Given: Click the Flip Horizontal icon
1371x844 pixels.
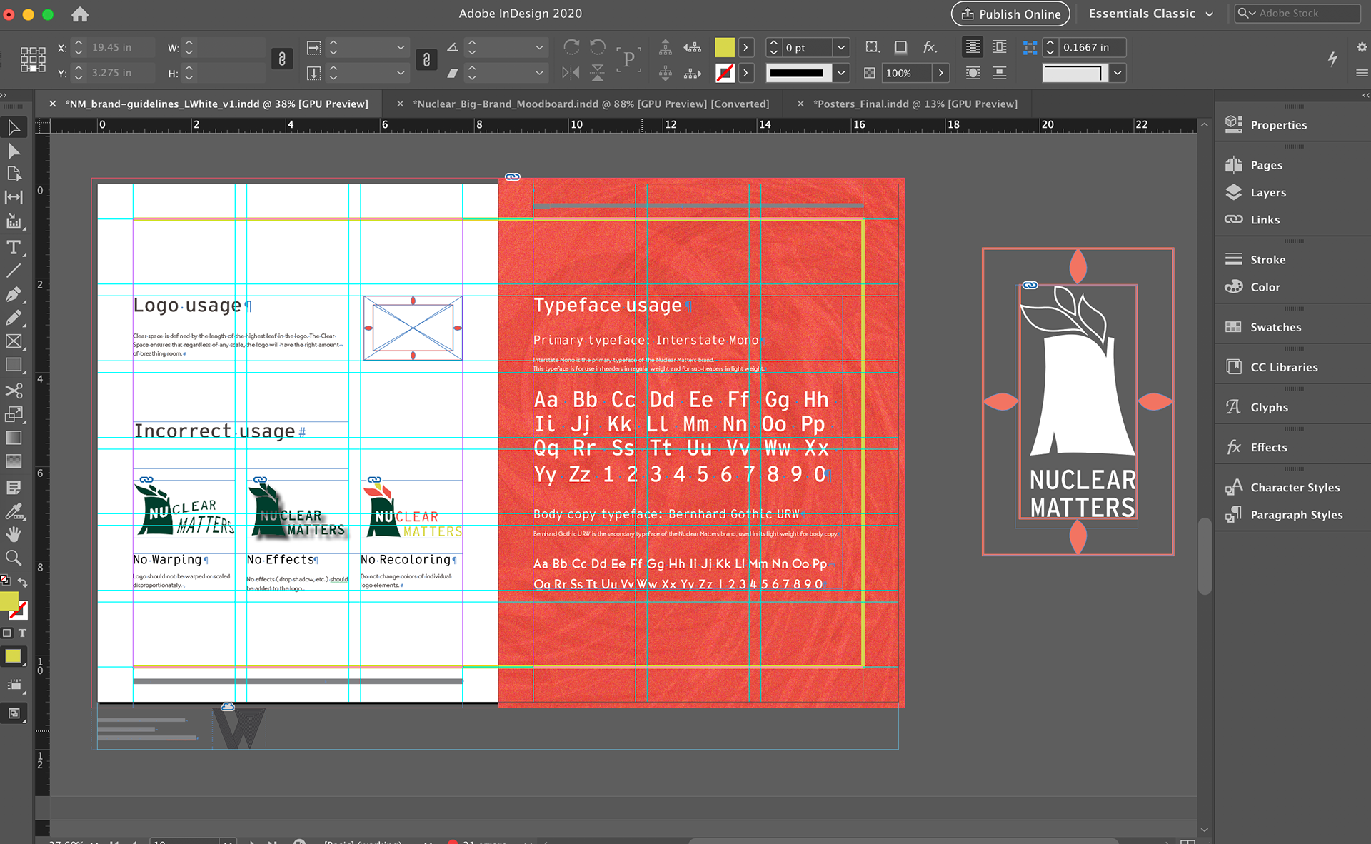Looking at the screenshot, I should coord(571,72).
